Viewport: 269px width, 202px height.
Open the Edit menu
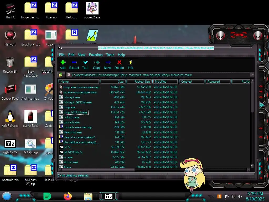click(71, 55)
